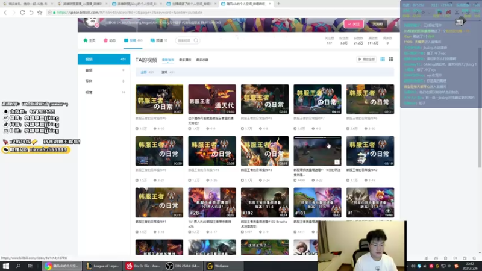Open video thumbnail with duration 04:10
The image size is (482, 271).
coord(318,99)
